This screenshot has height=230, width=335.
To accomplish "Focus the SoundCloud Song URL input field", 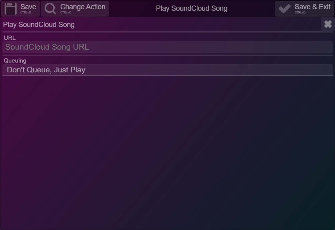I will 167,47.
